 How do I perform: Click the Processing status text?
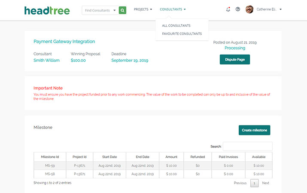click(235, 48)
